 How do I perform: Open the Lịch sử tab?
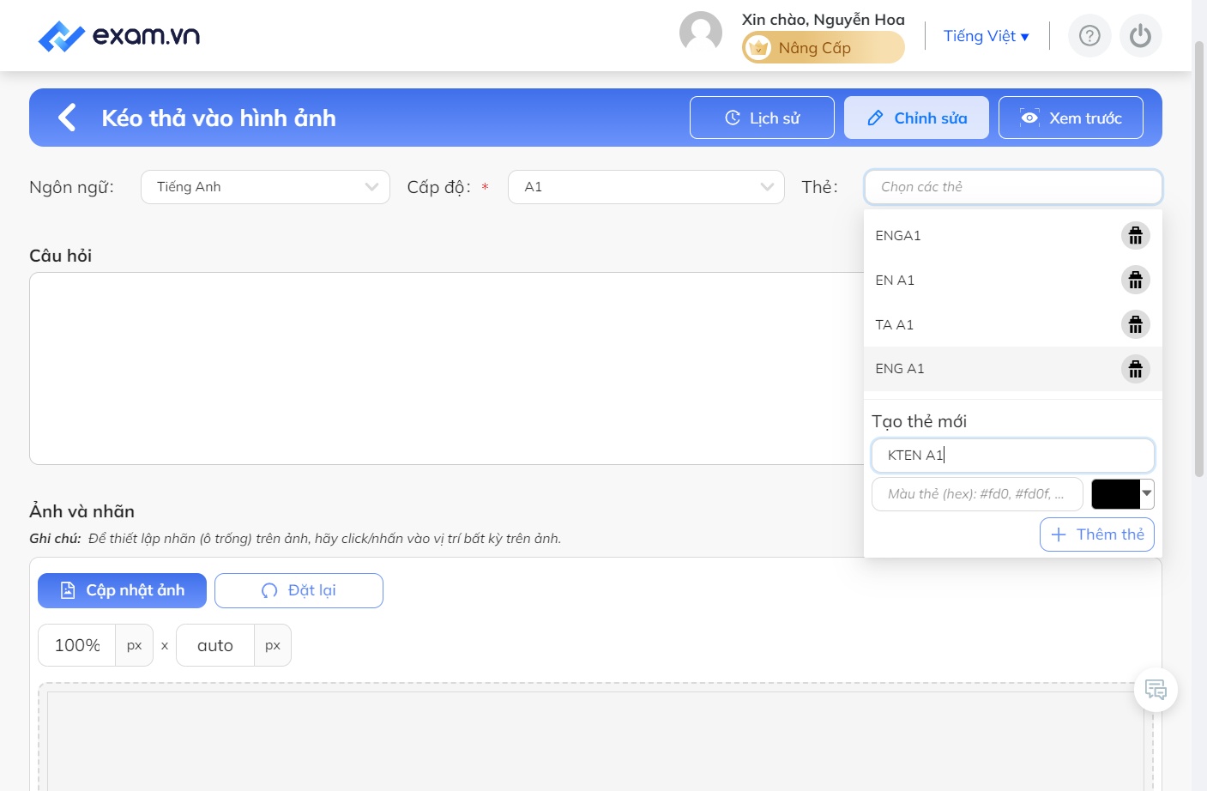pos(762,118)
